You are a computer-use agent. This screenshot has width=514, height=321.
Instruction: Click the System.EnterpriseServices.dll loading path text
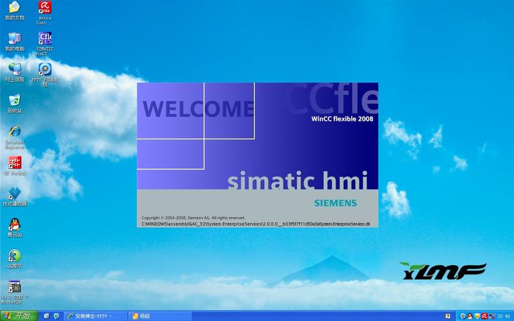[255, 224]
